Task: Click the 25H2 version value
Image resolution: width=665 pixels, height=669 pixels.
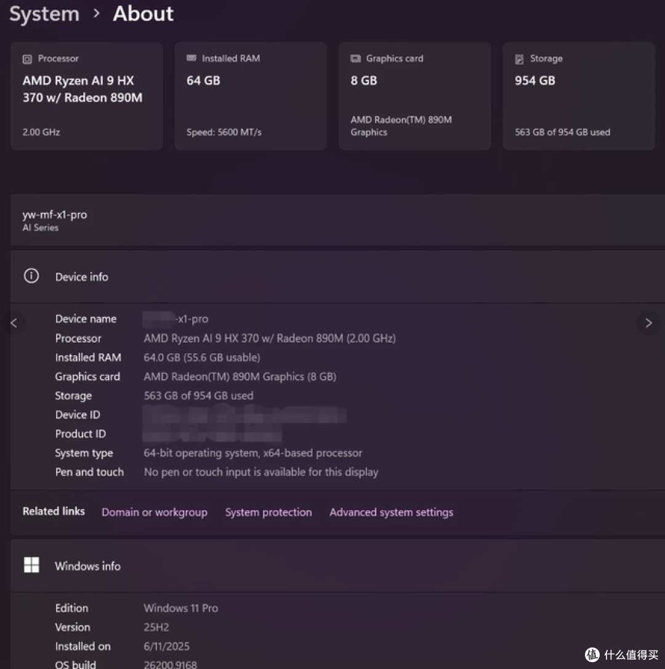Action: tap(156, 627)
